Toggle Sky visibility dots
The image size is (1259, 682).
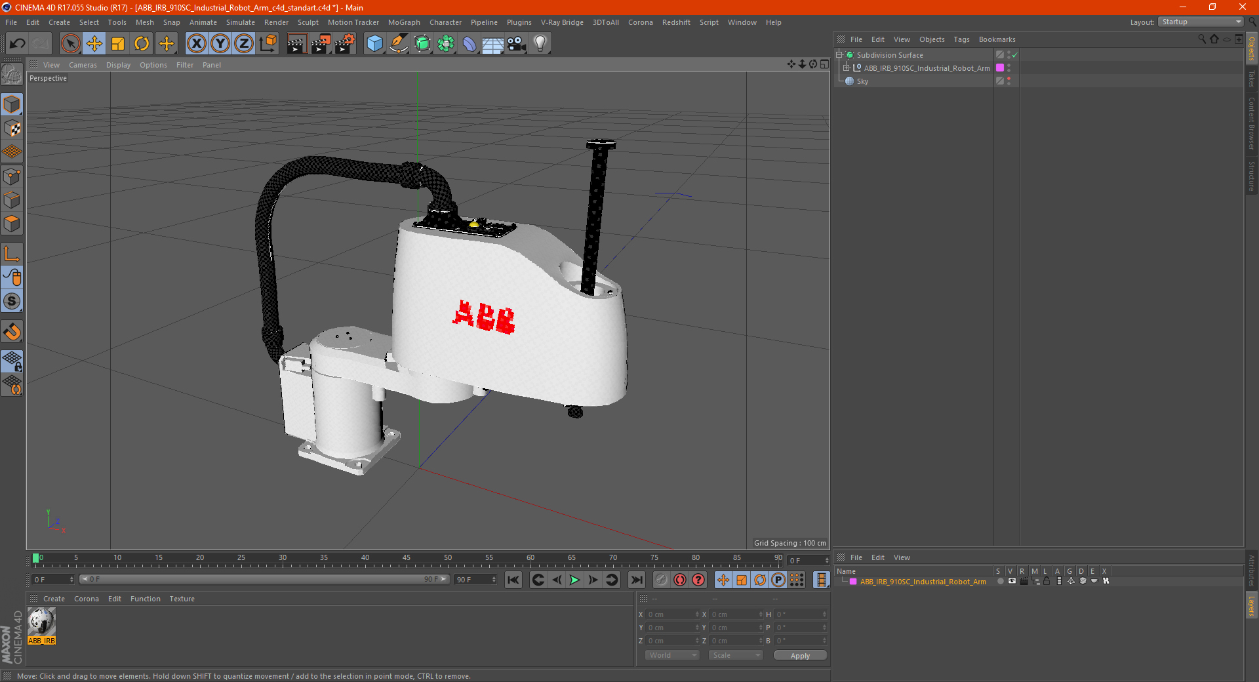click(x=1009, y=81)
